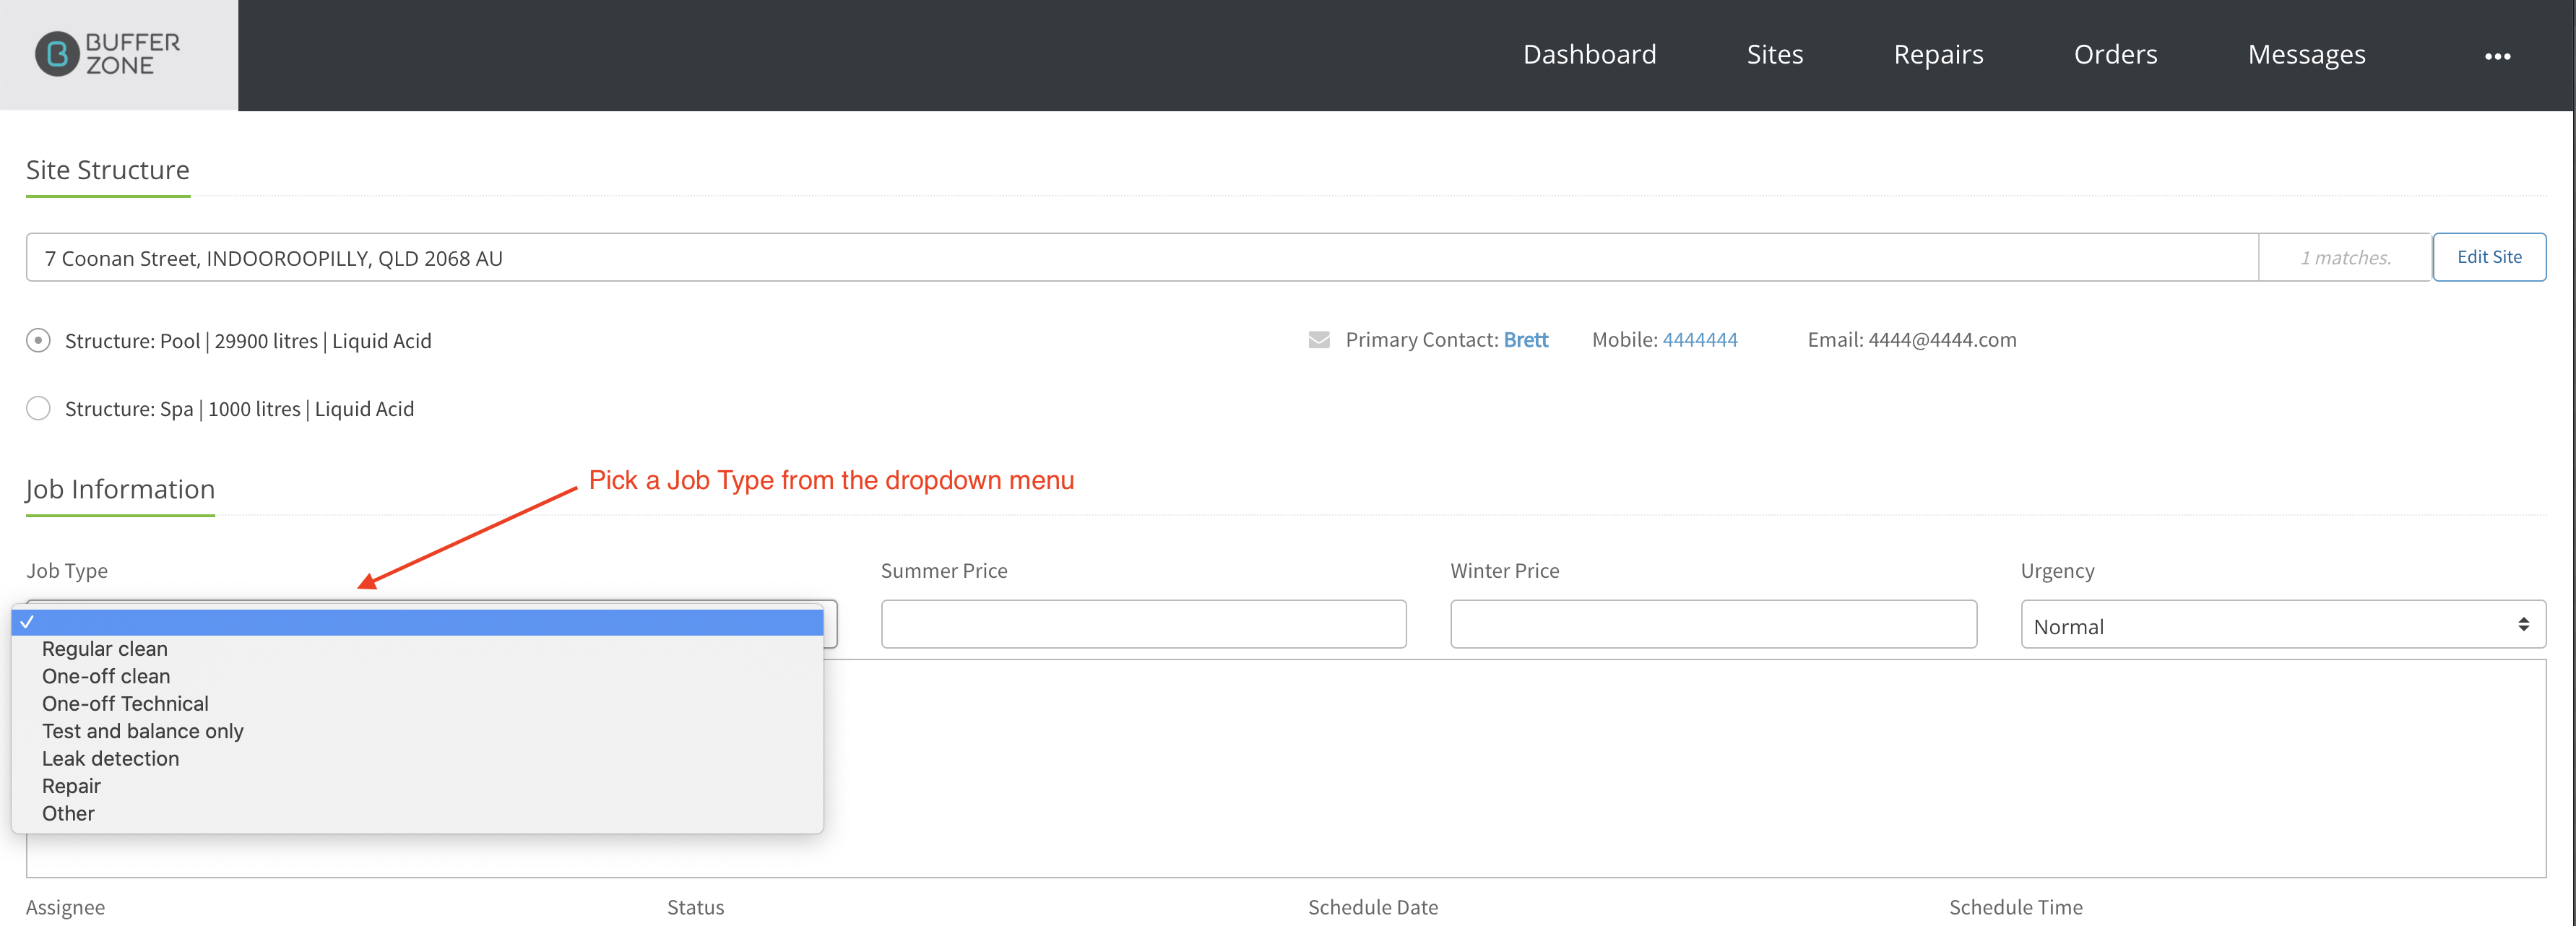
Task: Select the Pool structure radio button
Action: coord(38,341)
